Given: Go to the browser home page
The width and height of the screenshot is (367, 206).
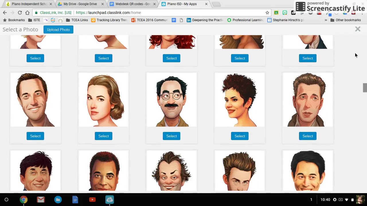Looking at the screenshot, I should (27, 13).
